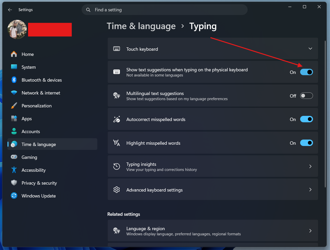Click the Privacy shield icon
The height and width of the screenshot is (250, 330).
pos(14,183)
